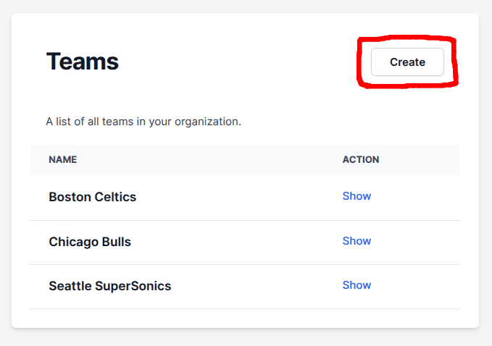Click empty space in the Boston Celtics row
Viewport: 492px width, 346px height.
(x=239, y=197)
